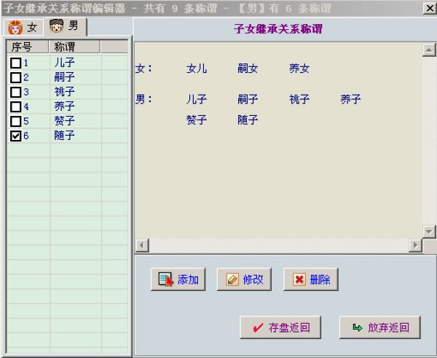437x358 pixels.
Task: Uncheck the box for row 6 随子
Action: [x=15, y=136]
